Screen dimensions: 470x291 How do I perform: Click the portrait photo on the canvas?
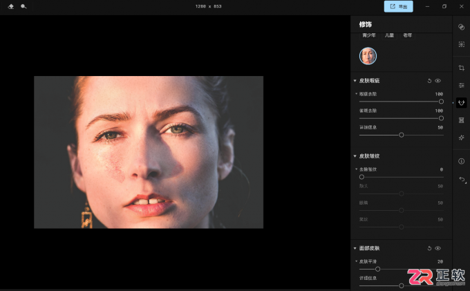[x=149, y=152]
